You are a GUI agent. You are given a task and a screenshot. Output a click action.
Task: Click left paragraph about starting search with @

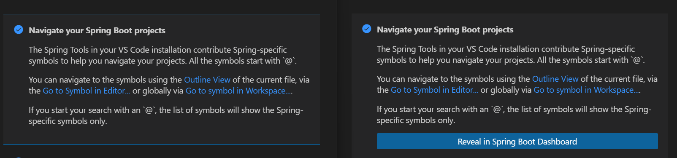(166, 115)
